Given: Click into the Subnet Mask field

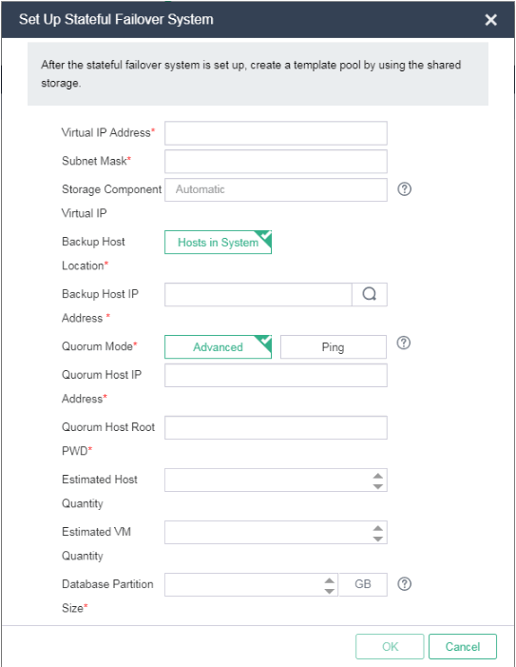Looking at the screenshot, I should (x=276, y=161).
